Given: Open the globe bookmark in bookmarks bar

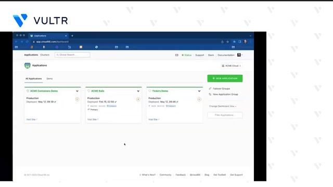Looking at the screenshot, I should (96, 47).
